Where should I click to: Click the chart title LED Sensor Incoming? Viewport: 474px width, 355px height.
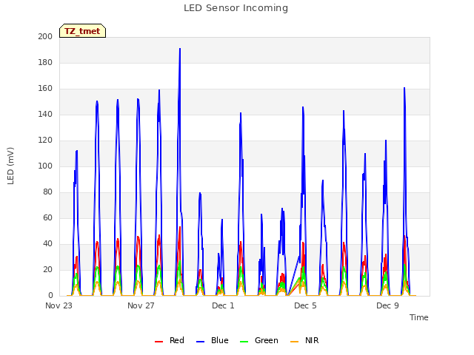pos(236,8)
